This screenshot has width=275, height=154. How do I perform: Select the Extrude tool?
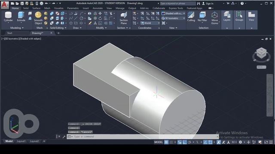21,17
